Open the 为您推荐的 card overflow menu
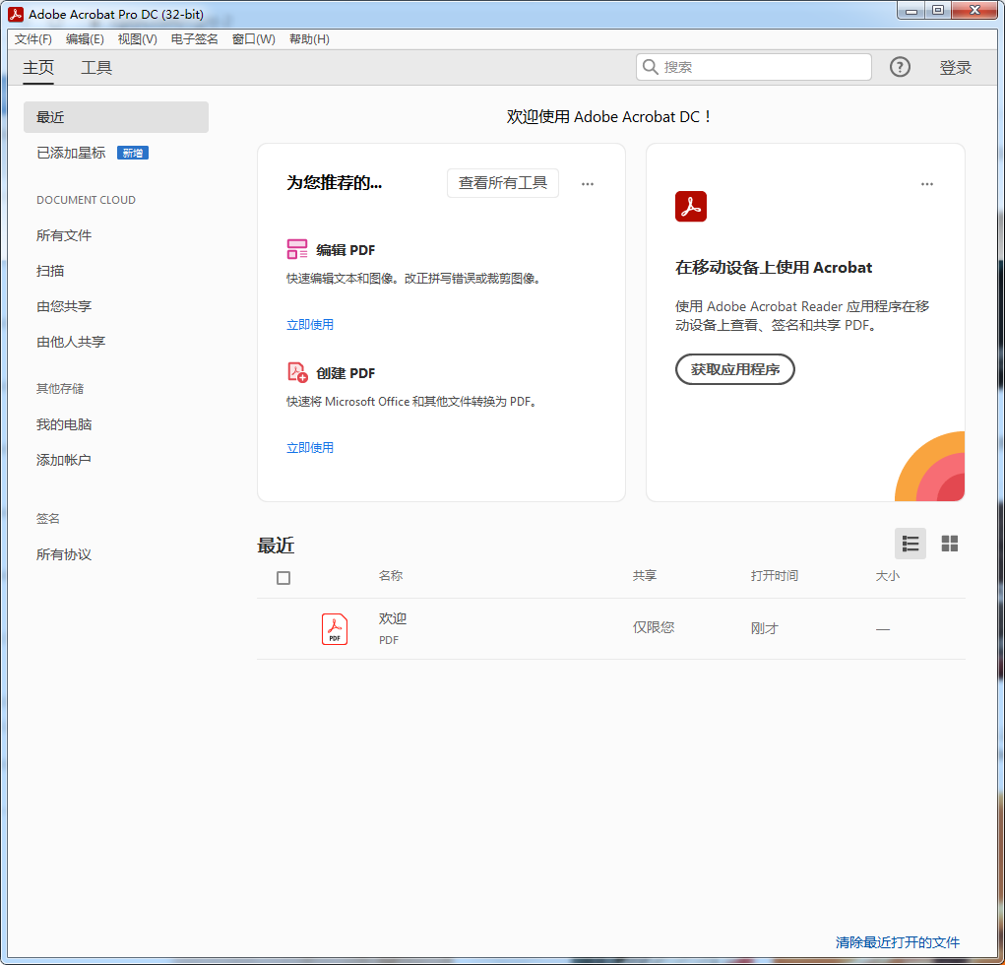1005x965 pixels. coord(588,183)
